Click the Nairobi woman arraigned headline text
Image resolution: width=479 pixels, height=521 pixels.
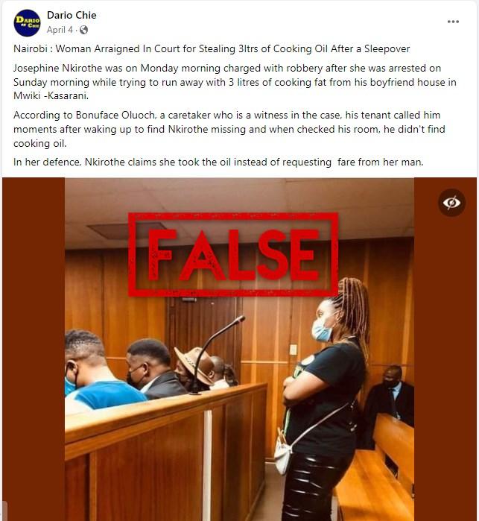click(212, 49)
